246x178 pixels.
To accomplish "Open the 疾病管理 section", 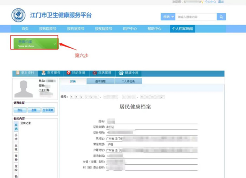I will tap(102, 73).
